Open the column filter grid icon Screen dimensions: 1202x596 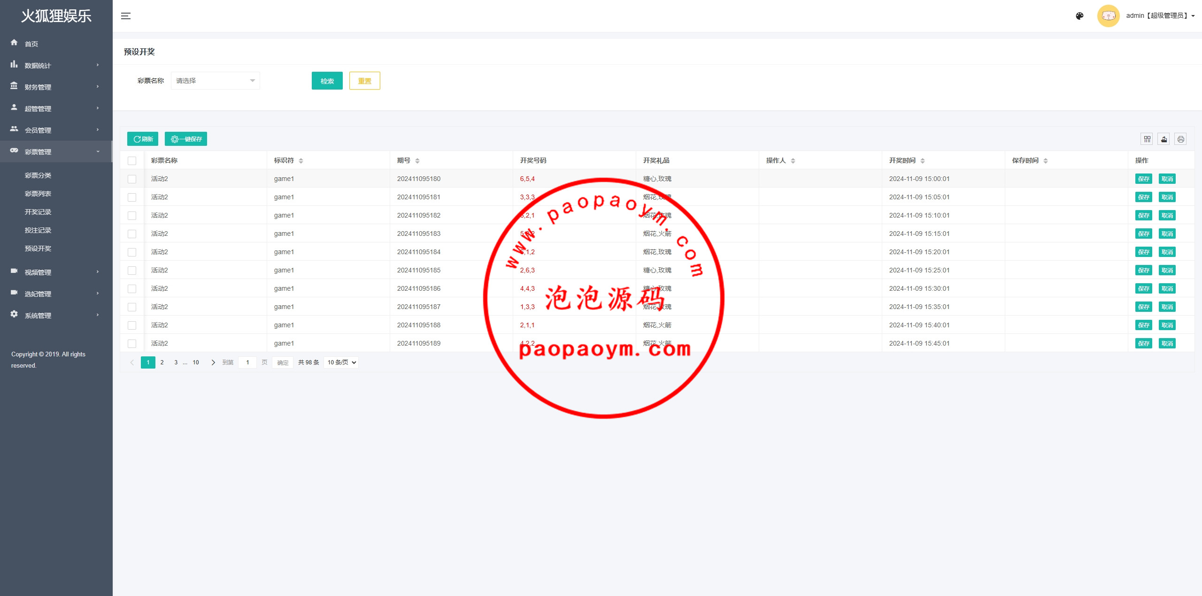pos(1147,139)
